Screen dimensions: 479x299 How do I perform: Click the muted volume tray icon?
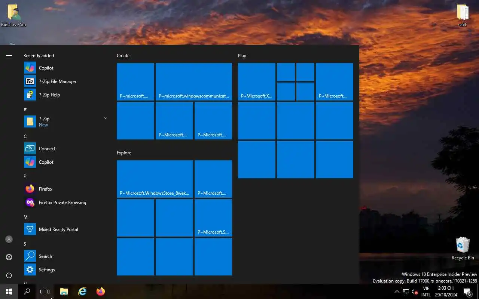pos(415,292)
